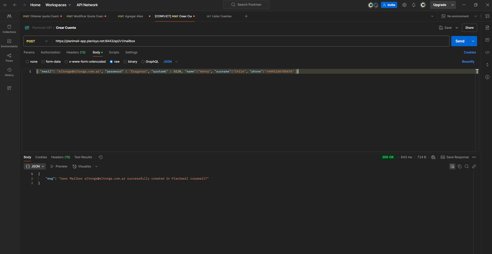Open the workspace team icon
Viewport: 492px width, 254px height.
9,16
